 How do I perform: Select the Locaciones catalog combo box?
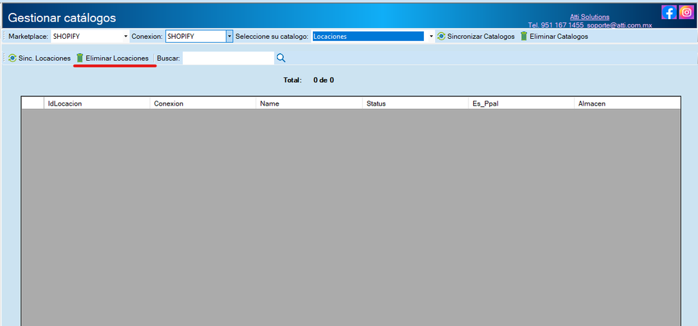pos(373,36)
